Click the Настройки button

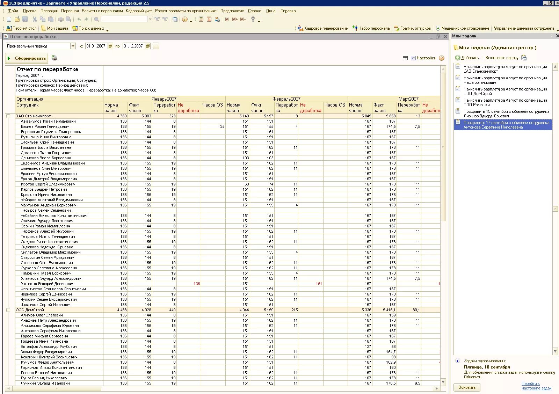point(423,58)
